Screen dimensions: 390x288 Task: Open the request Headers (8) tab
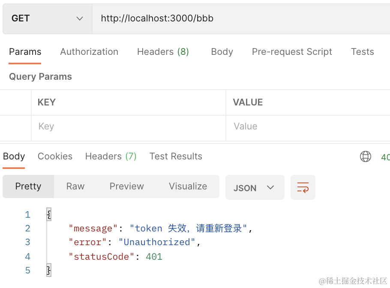pos(163,52)
